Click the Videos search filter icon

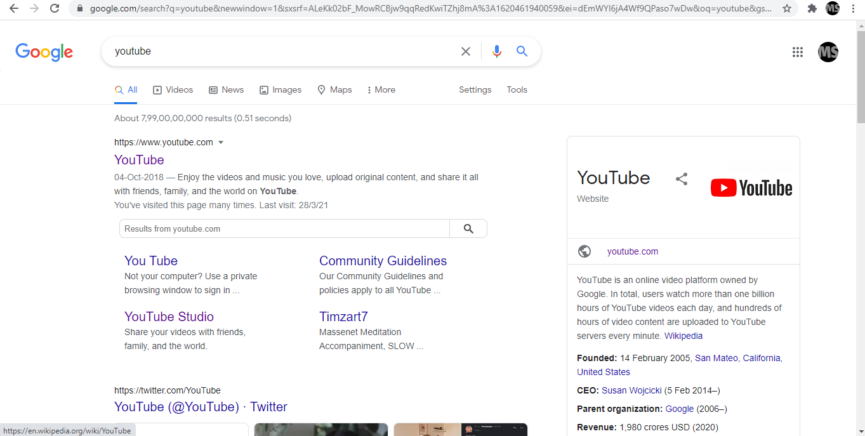point(156,89)
